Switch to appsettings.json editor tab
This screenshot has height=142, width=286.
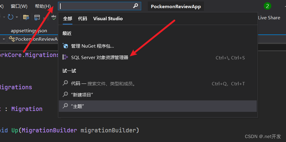pyautogui.click(x=29, y=31)
